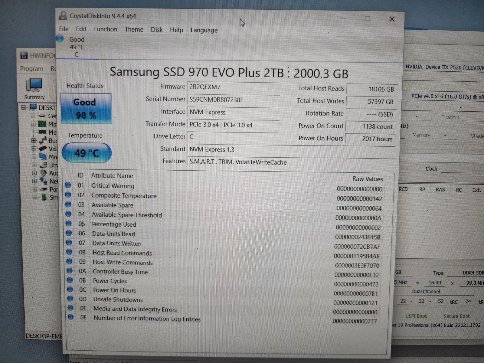The image size is (484, 363).
Task: Expand the Sm node in HWiNFO tree
Action: pos(35,197)
